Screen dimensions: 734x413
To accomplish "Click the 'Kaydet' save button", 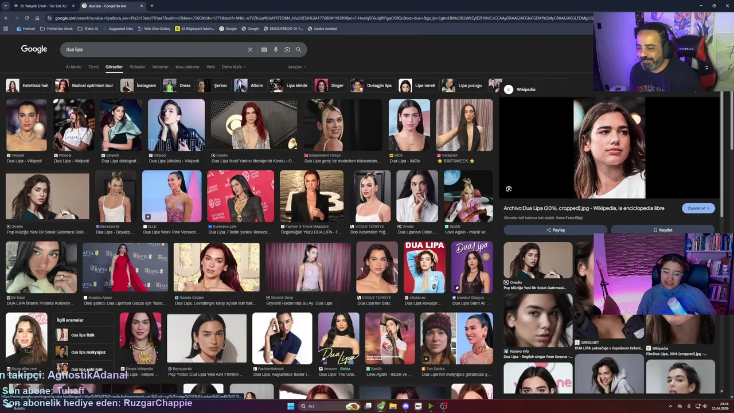I will [x=662, y=230].
